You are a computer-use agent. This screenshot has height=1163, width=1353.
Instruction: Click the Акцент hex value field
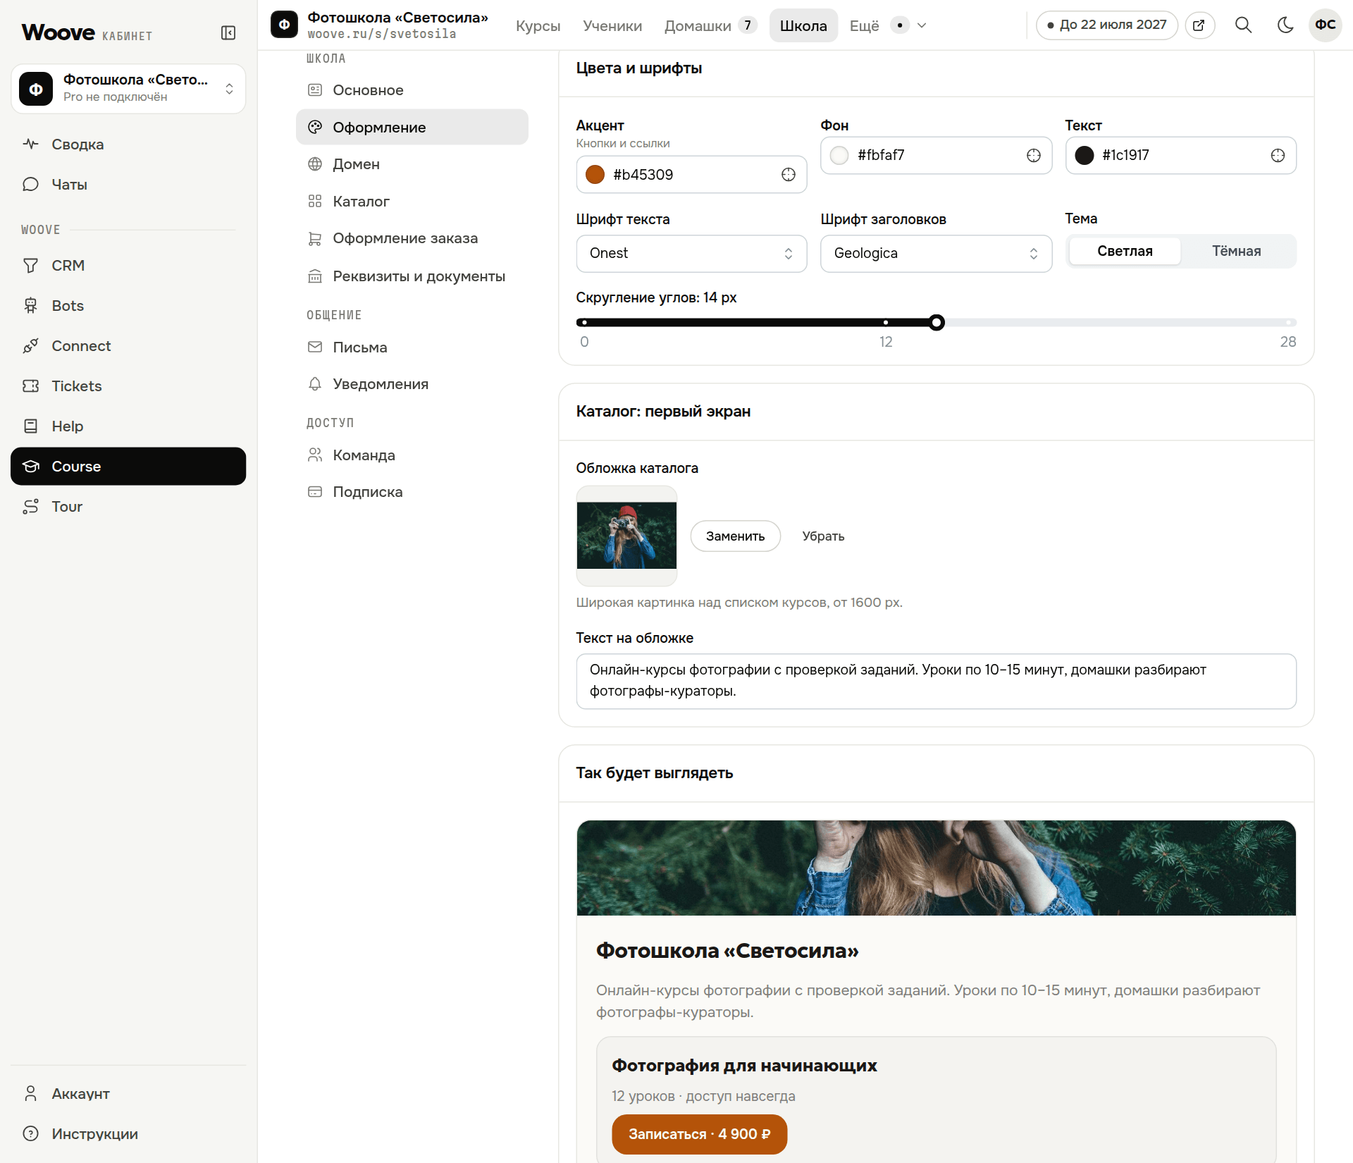tap(691, 175)
